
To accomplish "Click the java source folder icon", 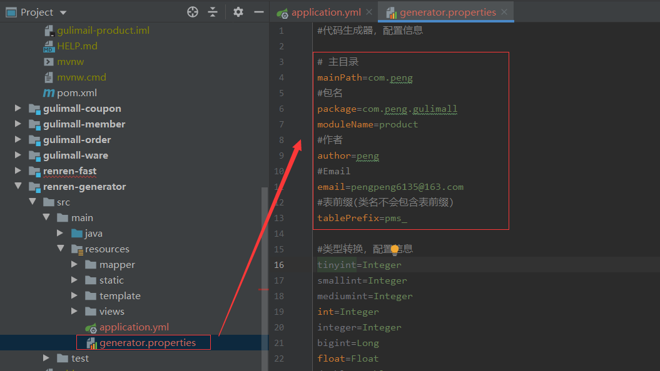I will click(76, 233).
